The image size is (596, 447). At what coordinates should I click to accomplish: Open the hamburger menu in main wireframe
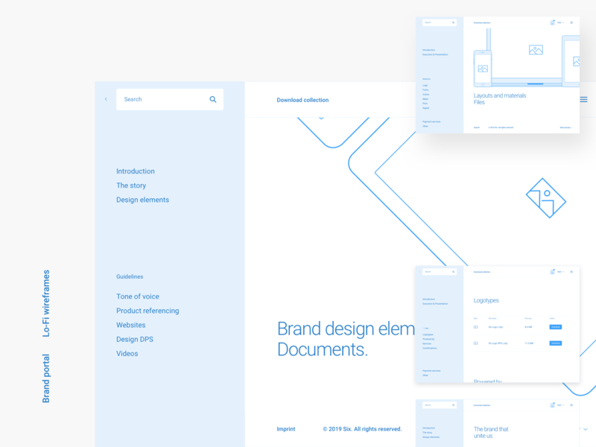point(584,100)
